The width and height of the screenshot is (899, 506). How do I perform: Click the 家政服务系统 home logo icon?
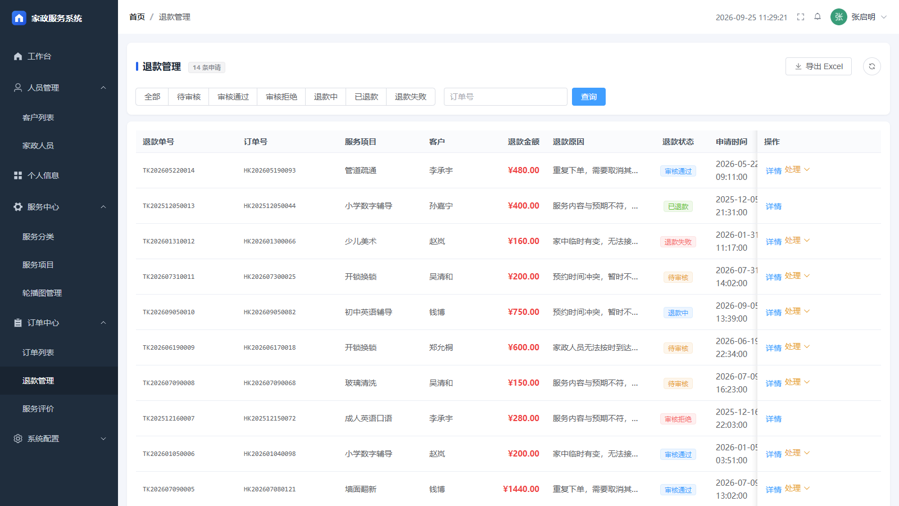pyautogui.click(x=19, y=18)
